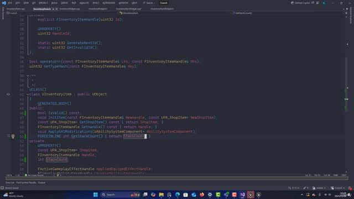Screen dimensions: 354x199
Task: Click the pending changes pencil icon
Action: tap(306, 188)
